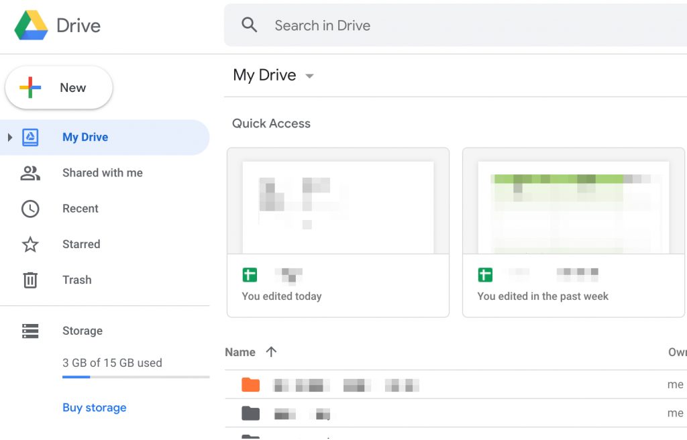This screenshot has width=687, height=440.
Task: Click the Trash bin icon
Action: pyautogui.click(x=30, y=280)
